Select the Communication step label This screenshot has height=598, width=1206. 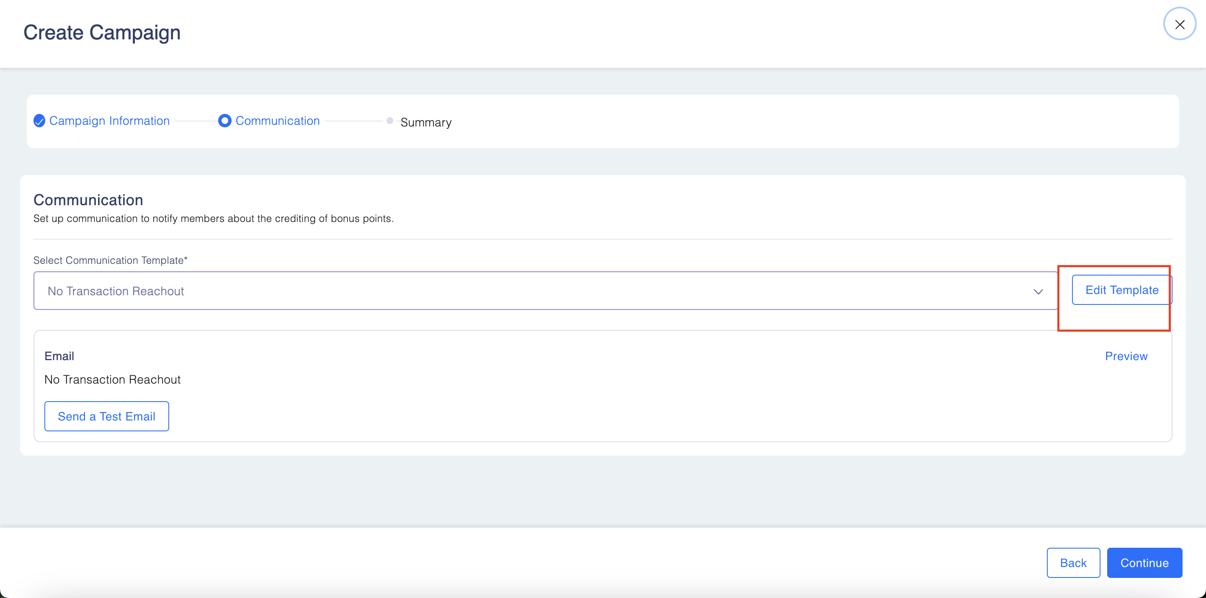coord(277,121)
